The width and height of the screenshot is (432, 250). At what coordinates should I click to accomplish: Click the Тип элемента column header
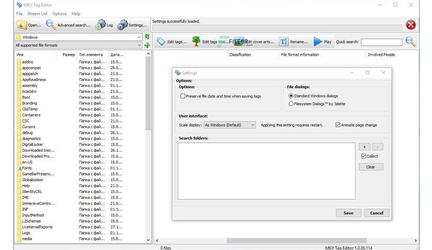pos(90,55)
